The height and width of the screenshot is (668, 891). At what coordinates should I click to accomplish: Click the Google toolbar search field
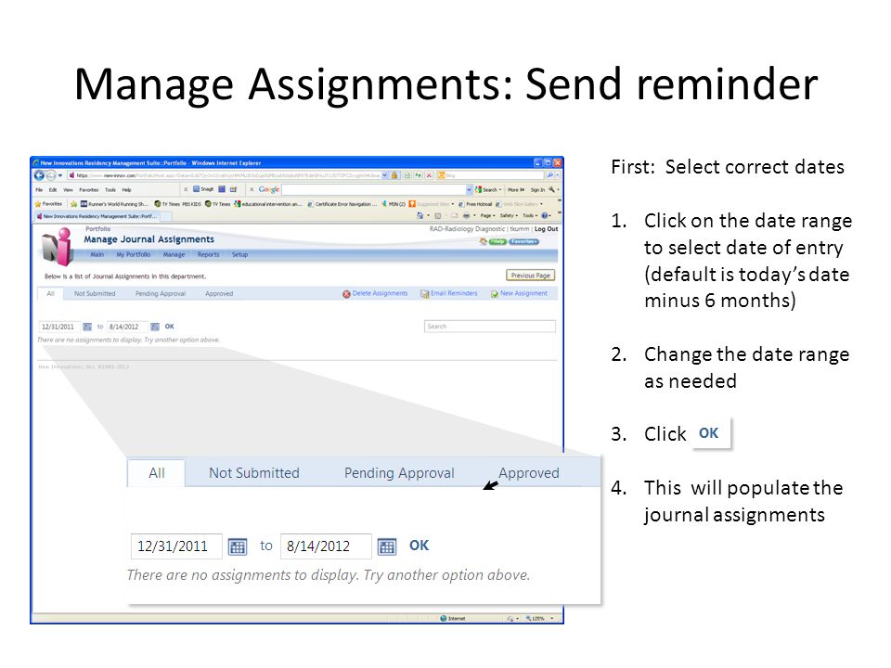pos(374,189)
